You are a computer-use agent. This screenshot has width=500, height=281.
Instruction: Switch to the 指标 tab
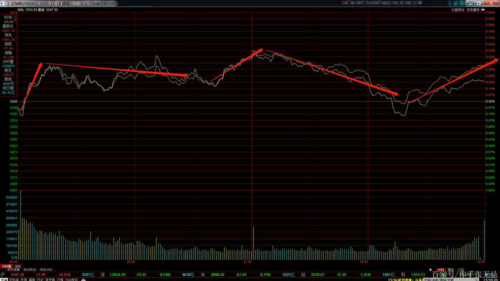click(18, 265)
